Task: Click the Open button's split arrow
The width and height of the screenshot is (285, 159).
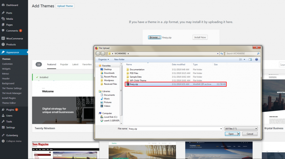Action: tap(239, 134)
